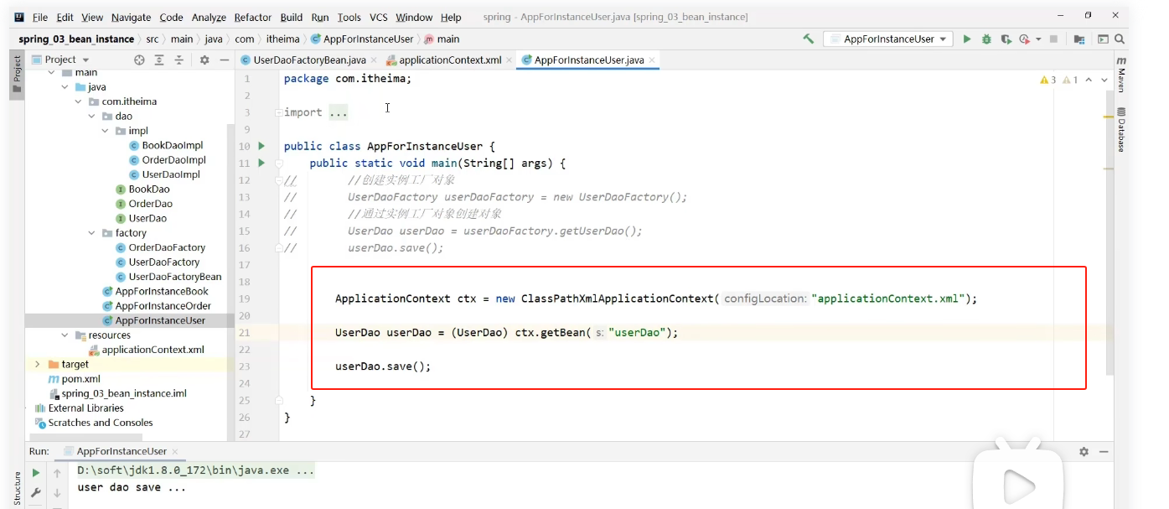Image resolution: width=1169 pixels, height=509 pixels.
Task: Close the AppForInstanceUser.java editor tab
Action: (x=651, y=60)
